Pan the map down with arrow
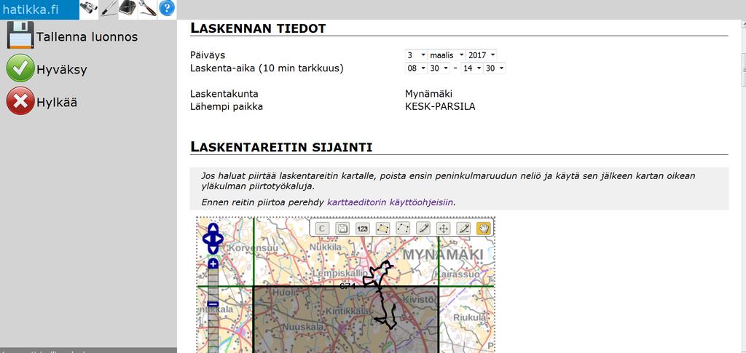This screenshot has height=353, width=746. click(213, 249)
